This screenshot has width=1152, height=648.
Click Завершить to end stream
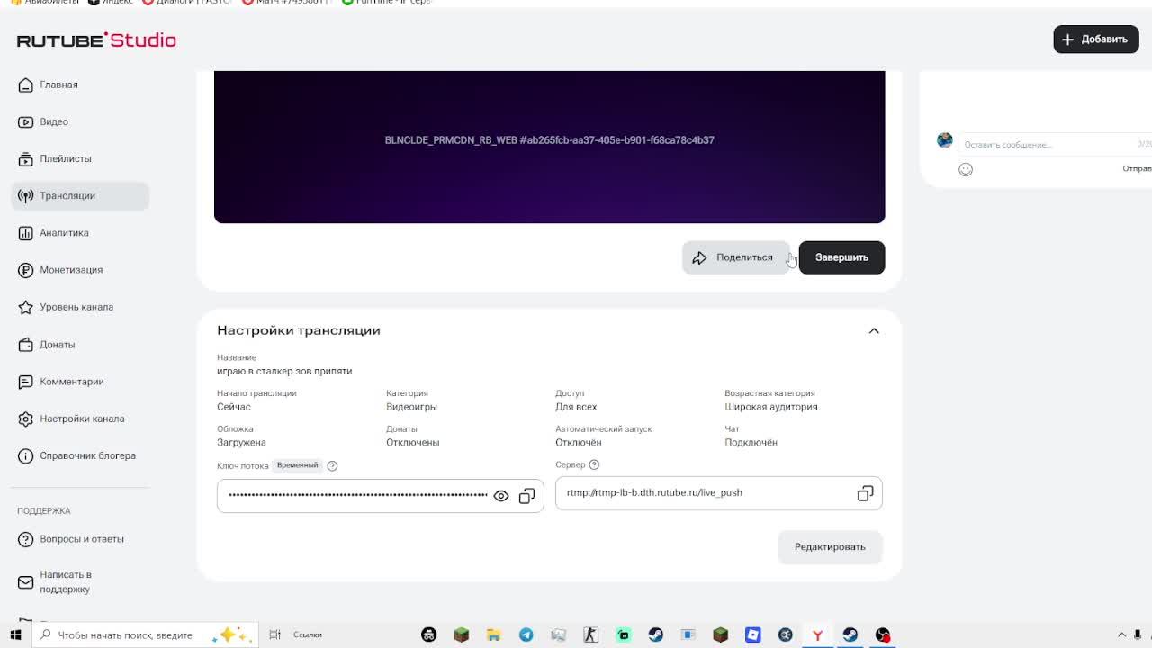(x=841, y=257)
